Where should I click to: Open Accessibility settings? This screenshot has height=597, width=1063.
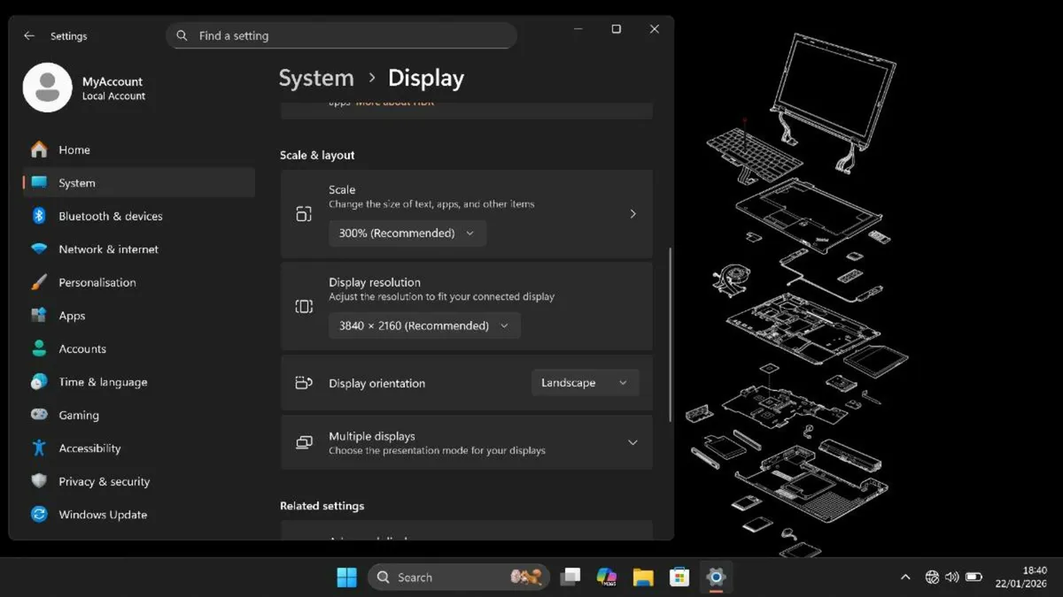(90, 448)
